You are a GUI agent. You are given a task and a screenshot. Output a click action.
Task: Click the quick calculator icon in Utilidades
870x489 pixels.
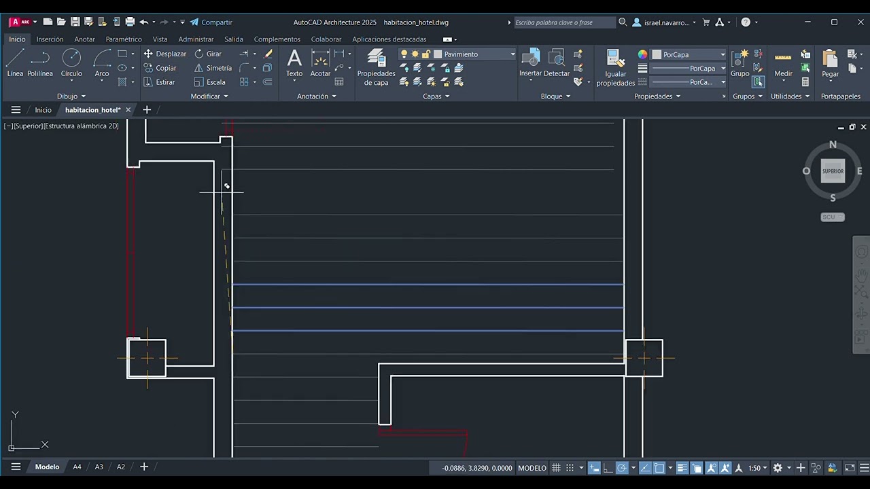pyautogui.click(x=805, y=82)
